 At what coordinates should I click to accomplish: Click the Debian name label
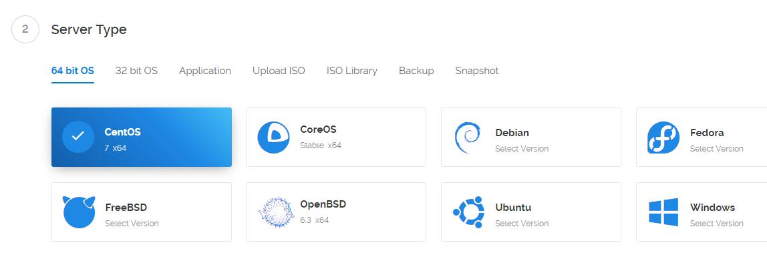pyautogui.click(x=512, y=133)
